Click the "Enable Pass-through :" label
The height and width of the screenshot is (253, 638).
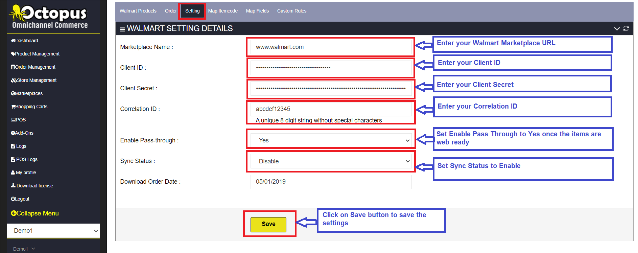[x=149, y=140]
